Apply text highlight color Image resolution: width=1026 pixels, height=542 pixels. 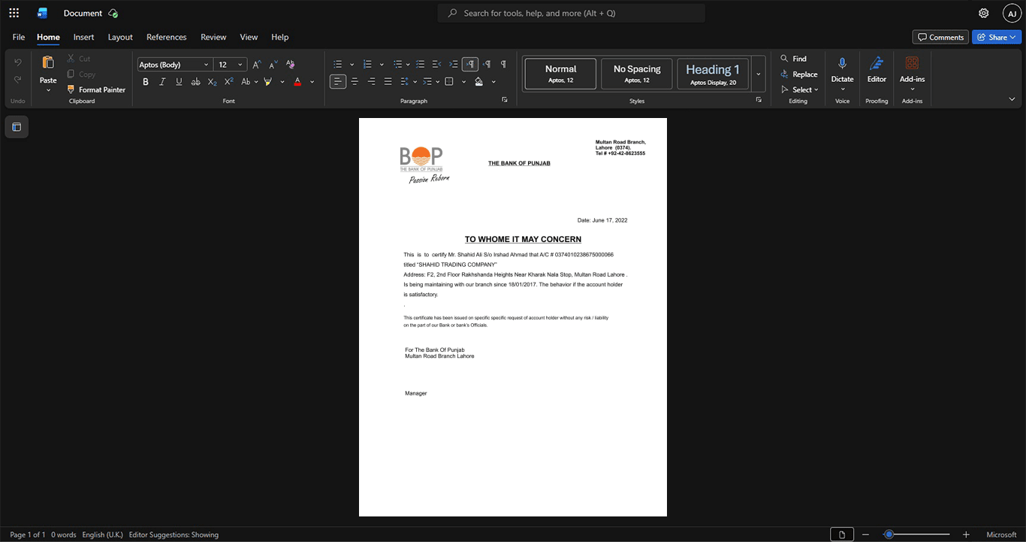click(x=268, y=81)
